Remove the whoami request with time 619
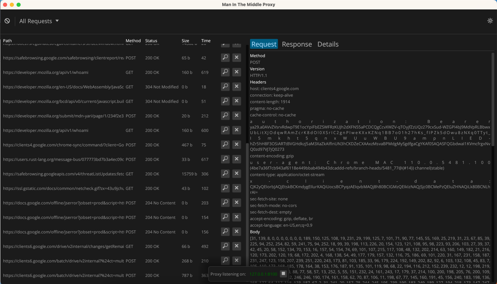Viewport: 497px width, 284px height. coord(237,72)
